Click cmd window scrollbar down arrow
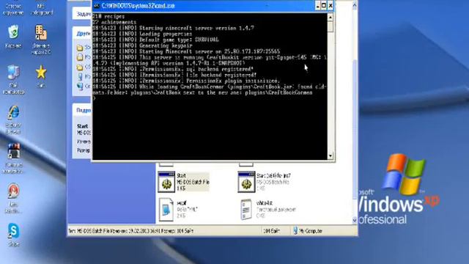 point(330,155)
